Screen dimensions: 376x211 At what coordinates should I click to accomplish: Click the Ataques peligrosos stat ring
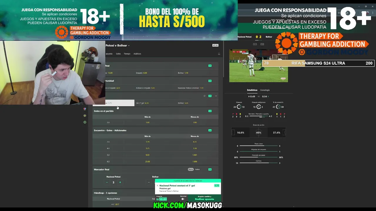pyautogui.click(x=258, y=107)
